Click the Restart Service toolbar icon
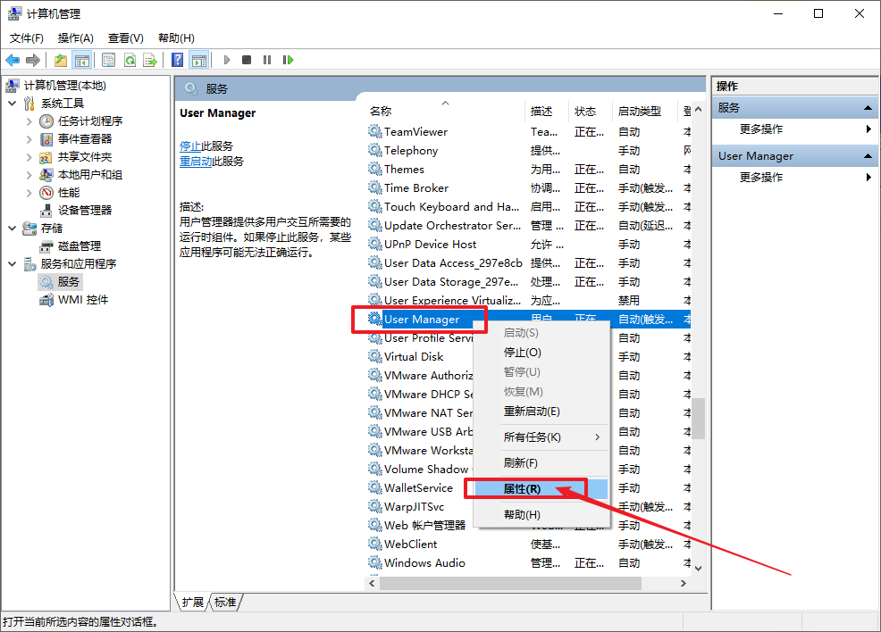 (x=288, y=60)
